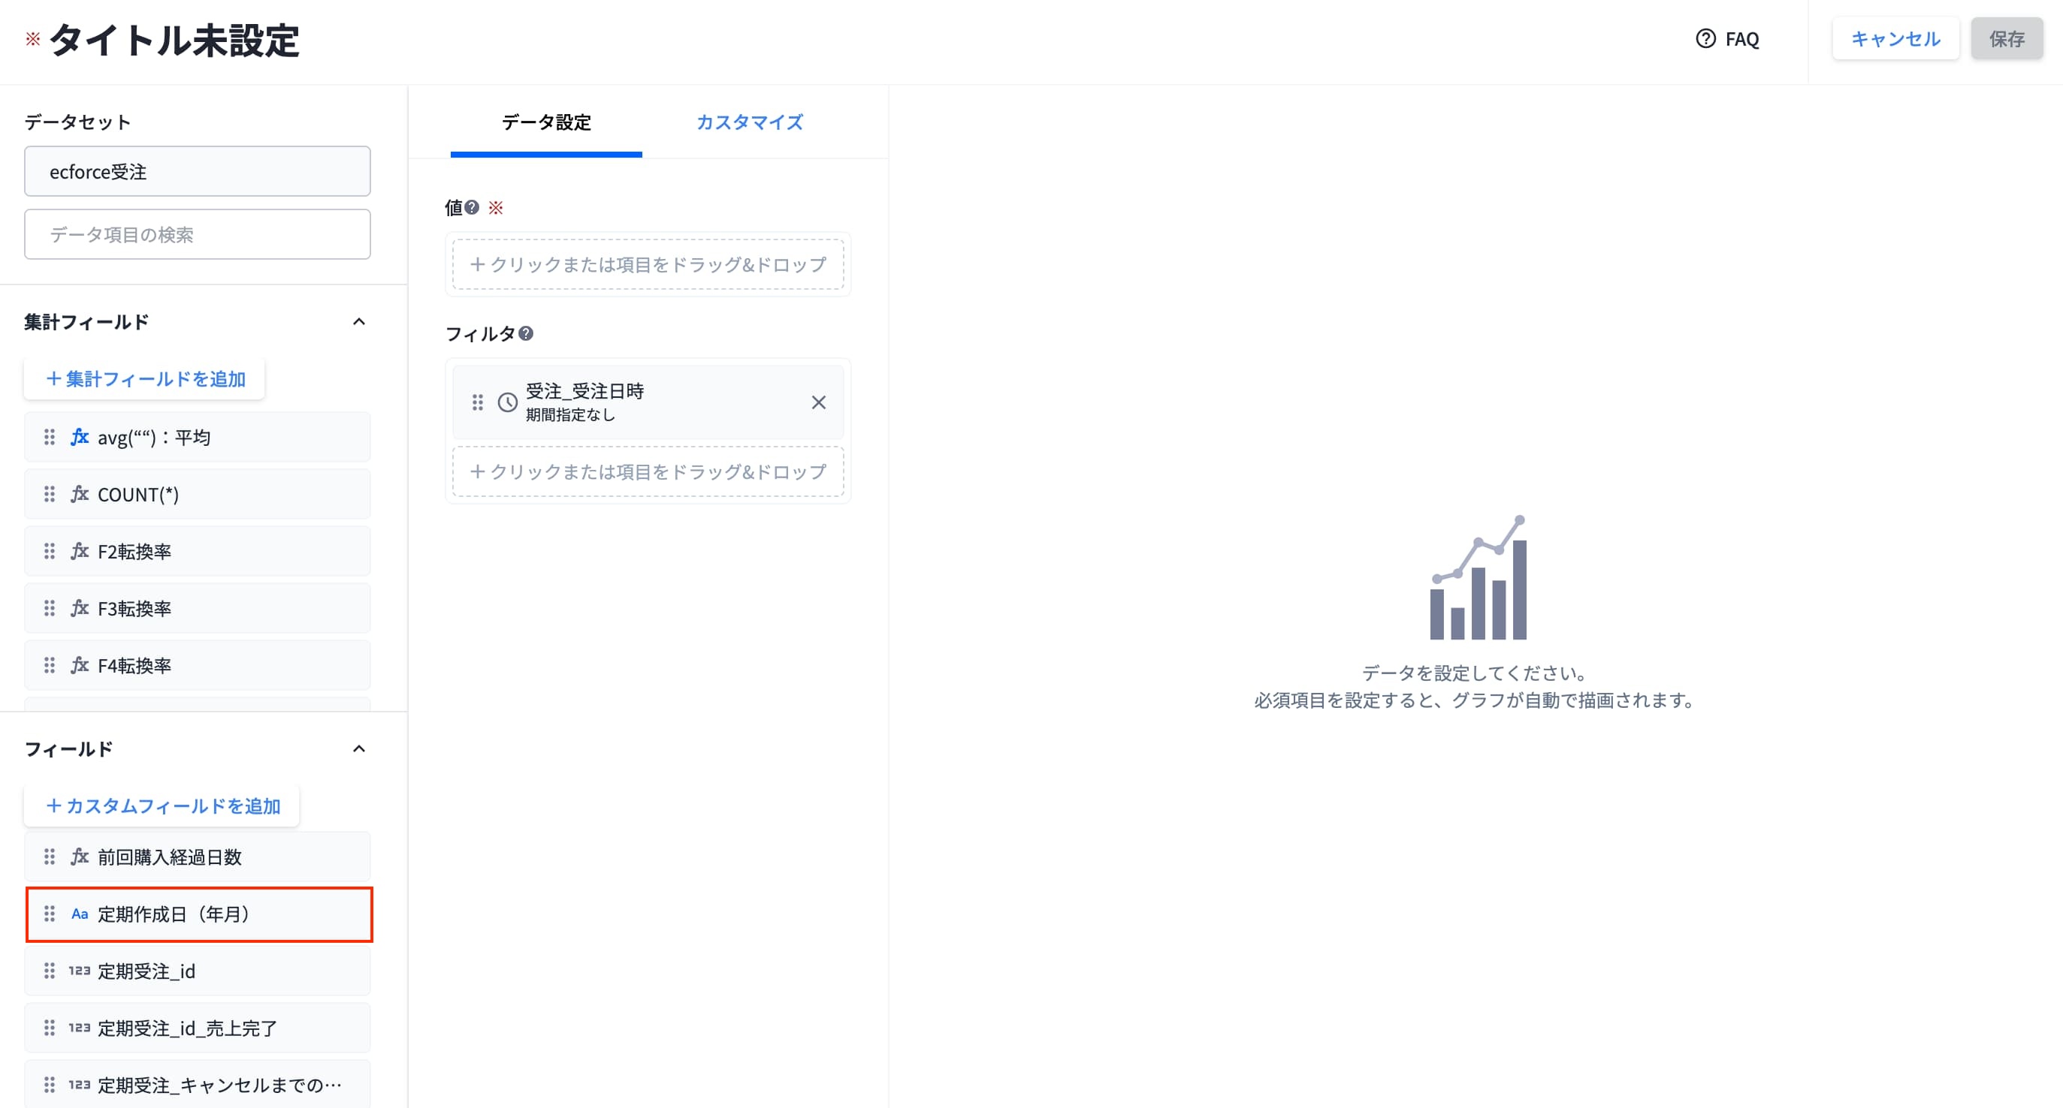This screenshot has height=1108, width=2063.
Task: Click ＋集計フィールドを追加 button
Action: click(145, 378)
